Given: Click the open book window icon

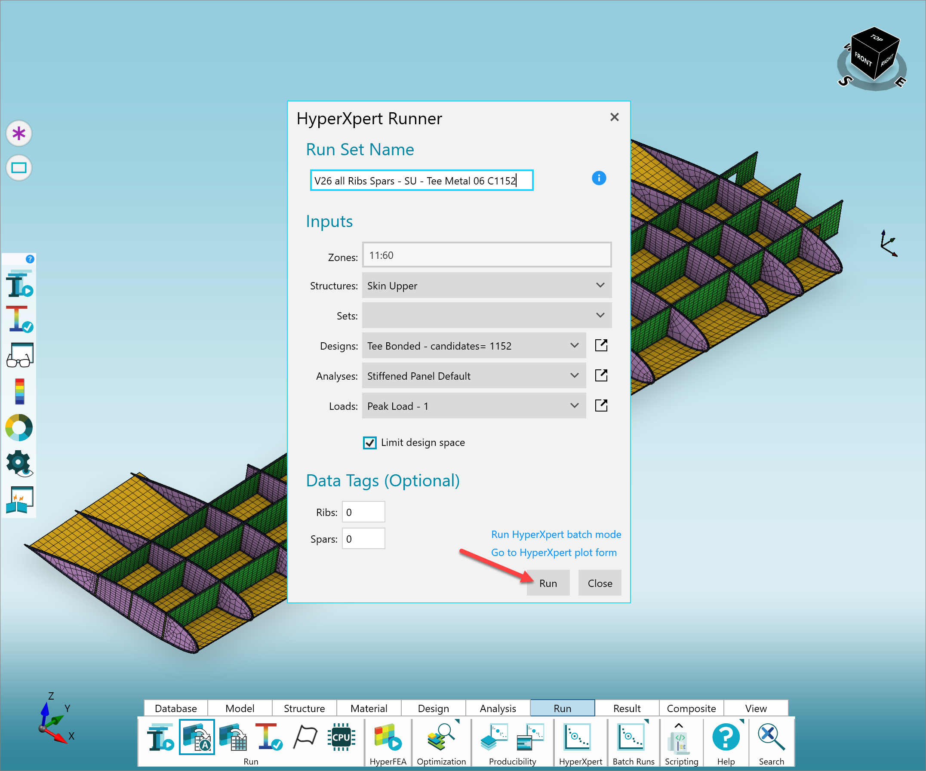Looking at the screenshot, I should (20, 500).
